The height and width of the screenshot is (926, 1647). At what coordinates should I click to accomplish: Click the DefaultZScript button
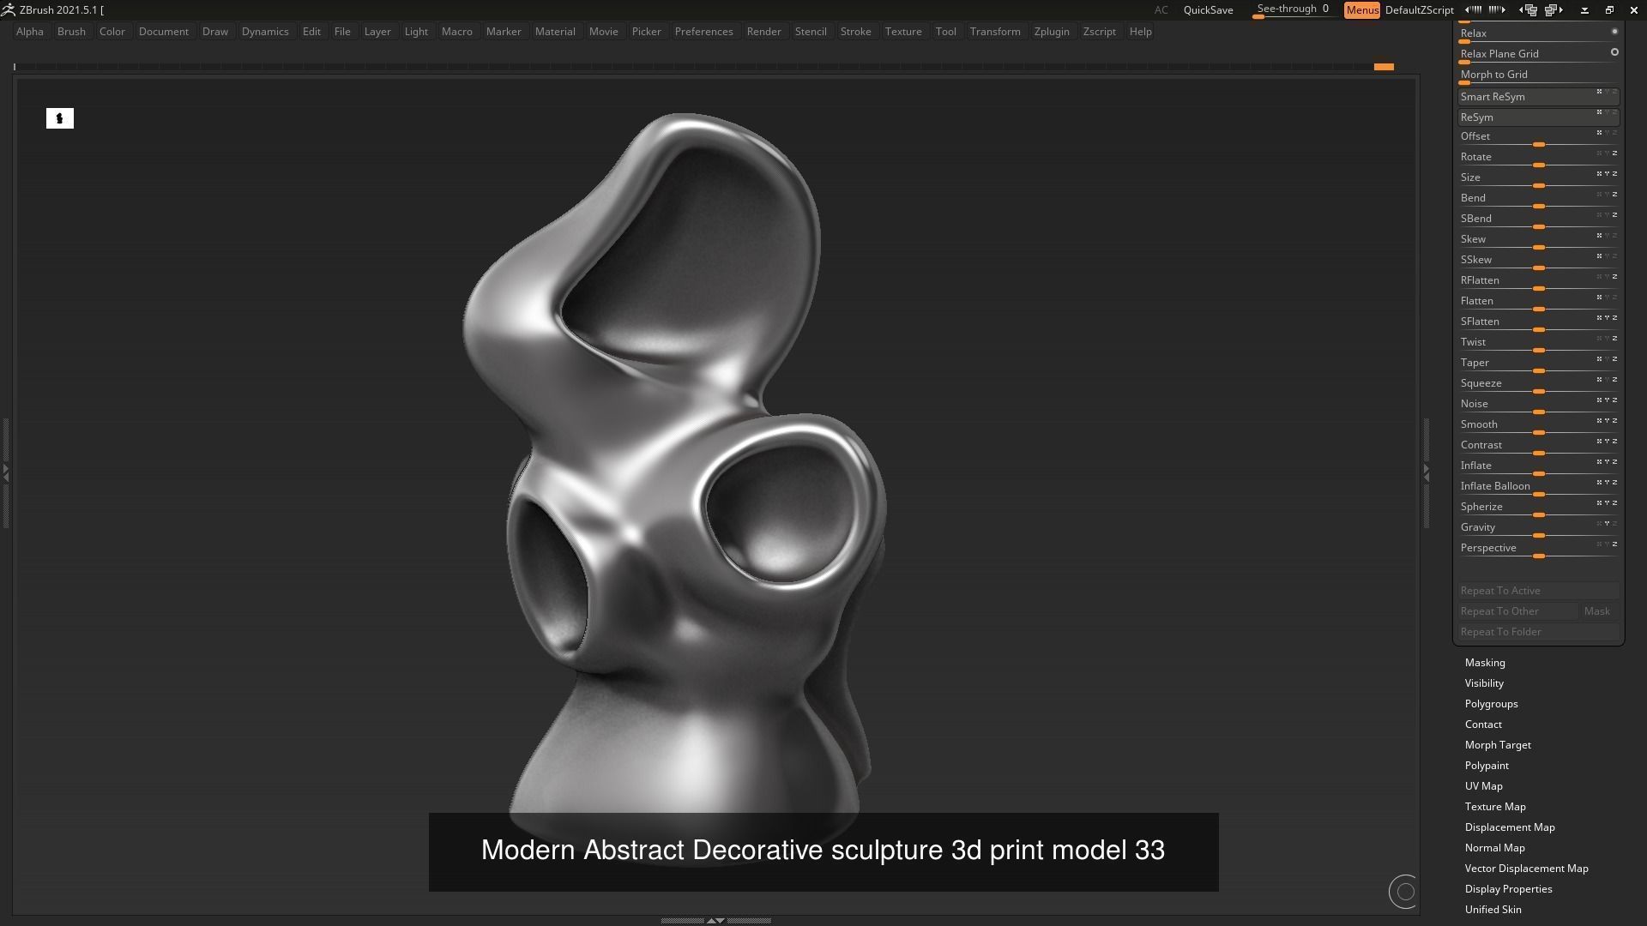point(1419,10)
